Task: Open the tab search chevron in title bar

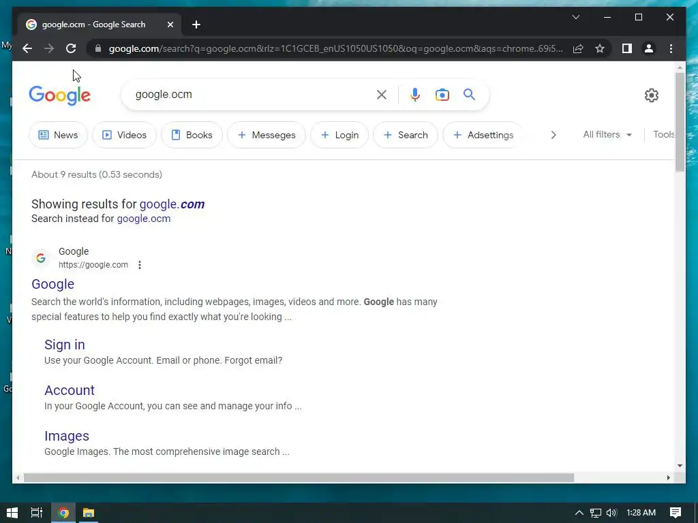Action: tap(575, 17)
